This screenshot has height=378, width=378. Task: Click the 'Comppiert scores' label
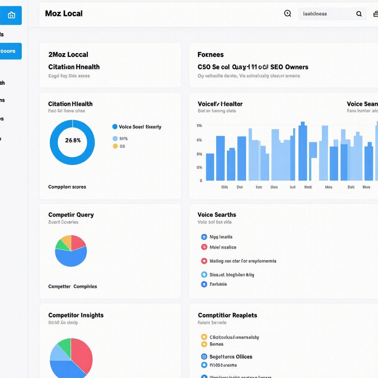tap(67, 187)
